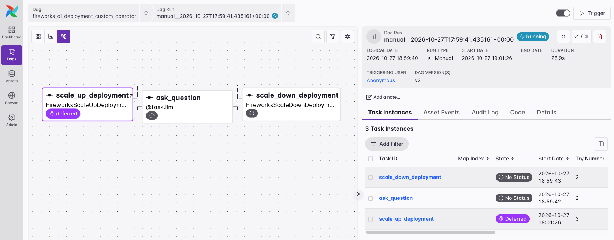Click the Dag version value v2
614x240 pixels.
click(418, 80)
